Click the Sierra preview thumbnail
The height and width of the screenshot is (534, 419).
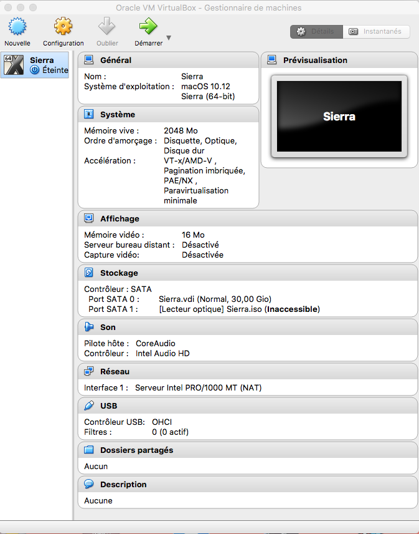pos(339,117)
